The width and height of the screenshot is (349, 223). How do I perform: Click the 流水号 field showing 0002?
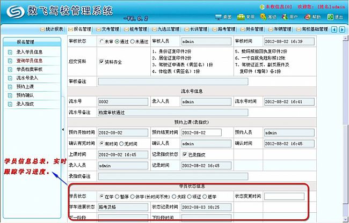123,102
